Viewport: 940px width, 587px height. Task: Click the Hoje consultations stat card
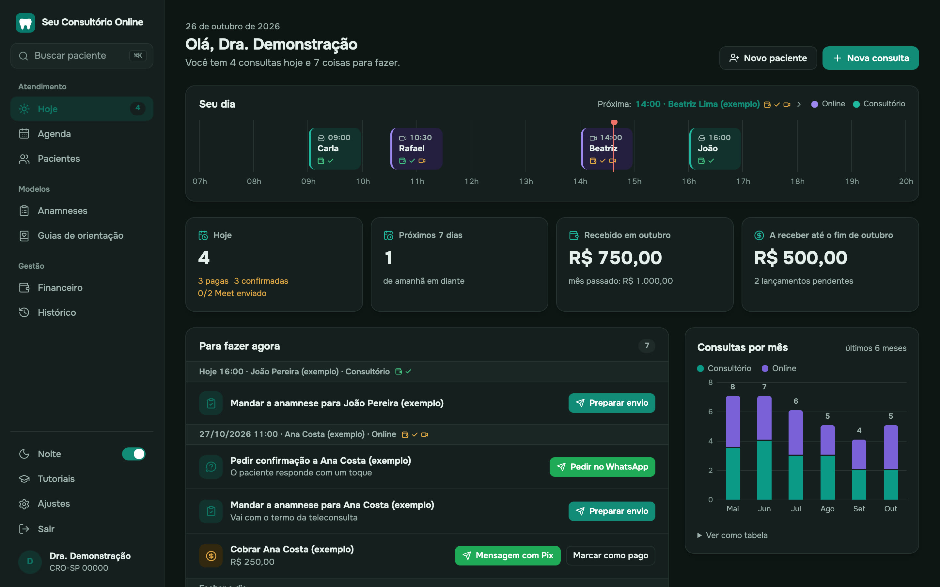point(274,264)
